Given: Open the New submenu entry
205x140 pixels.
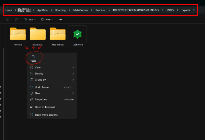Looking at the screenshot, I should tap(52, 93).
